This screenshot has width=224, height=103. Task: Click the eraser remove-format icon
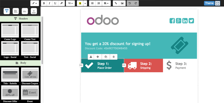62,3
